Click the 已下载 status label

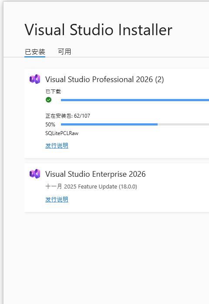(53, 91)
